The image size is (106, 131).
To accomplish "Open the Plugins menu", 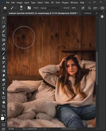I will [x=65, y=3].
